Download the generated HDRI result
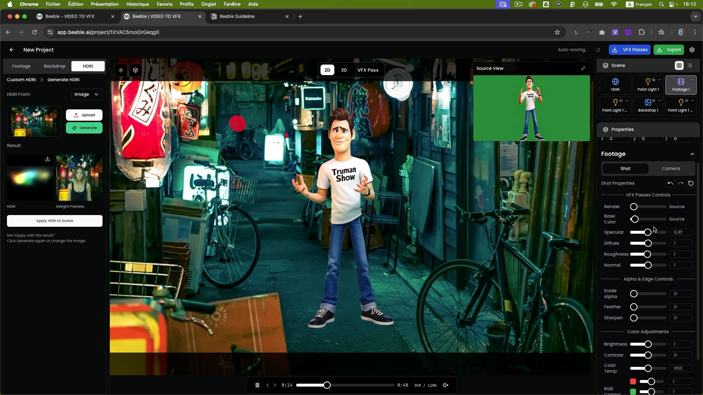Viewport: 703px width, 395px height. pos(48,159)
